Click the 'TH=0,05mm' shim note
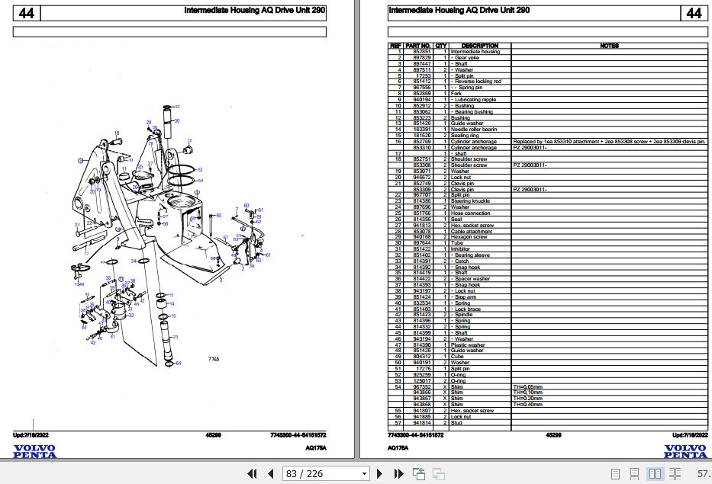712x484 pixels. [527, 387]
